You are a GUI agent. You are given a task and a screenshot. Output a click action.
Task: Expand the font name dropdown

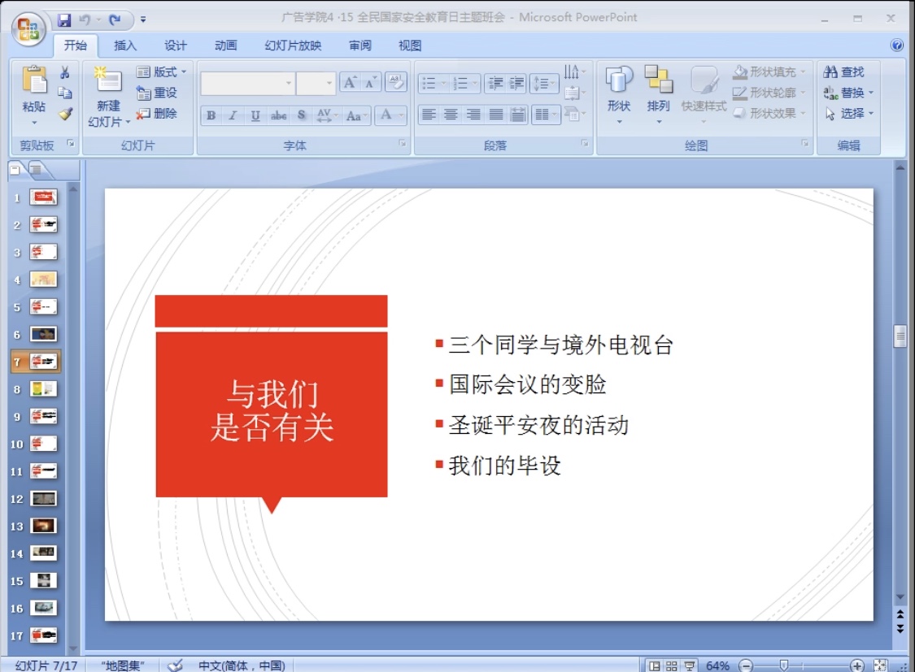point(289,83)
